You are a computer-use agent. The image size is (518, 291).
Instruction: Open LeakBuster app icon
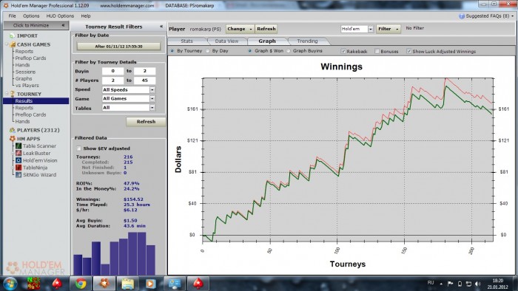(x=18, y=153)
